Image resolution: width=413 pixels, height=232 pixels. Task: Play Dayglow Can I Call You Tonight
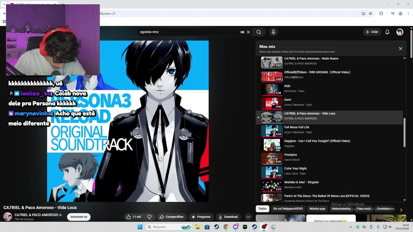tap(330, 145)
